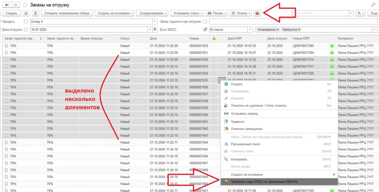Screen dimensions: 379x192
Task: Expand the Установить статус dropdown
Action: point(187,13)
